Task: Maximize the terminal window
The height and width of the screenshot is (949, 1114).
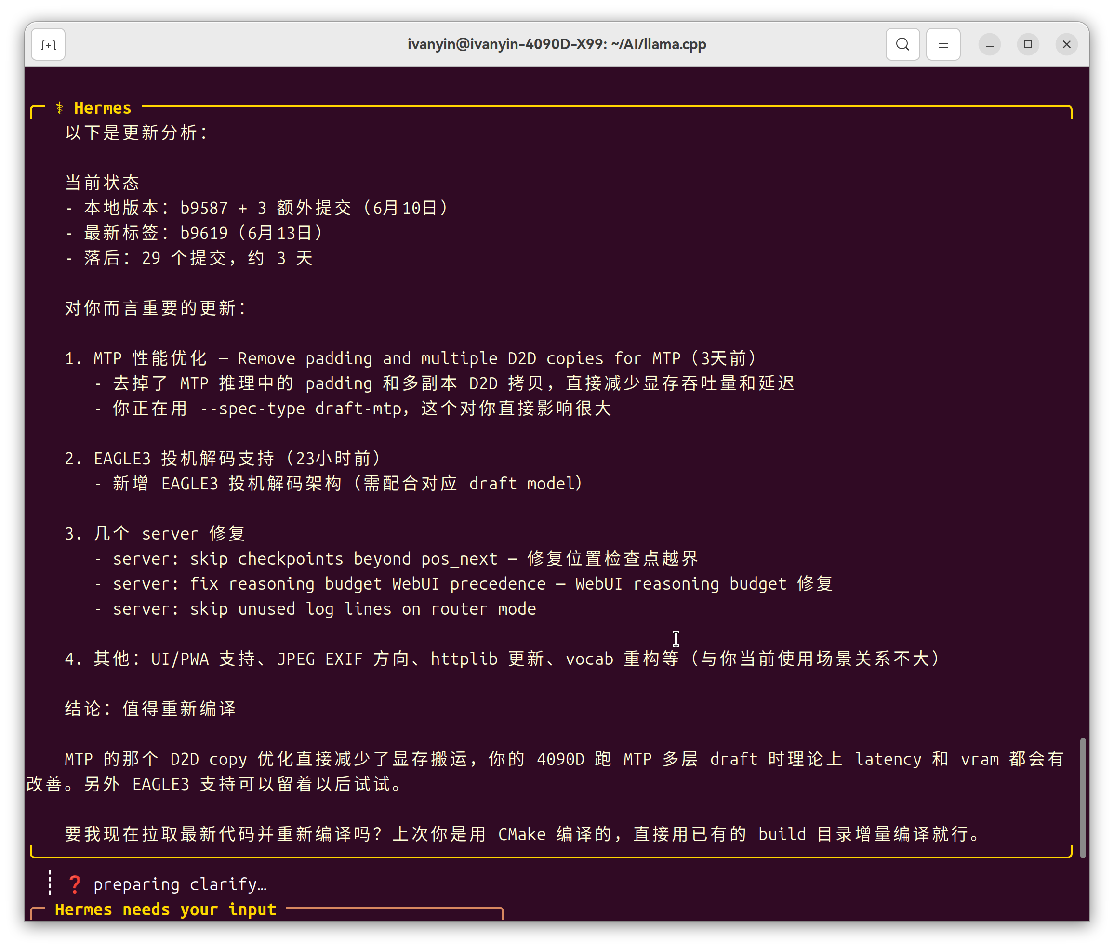Action: coord(1028,45)
